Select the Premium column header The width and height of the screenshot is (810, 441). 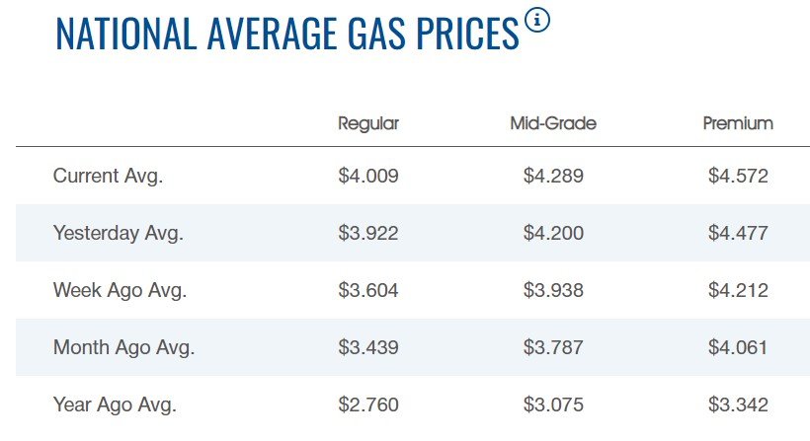738,123
